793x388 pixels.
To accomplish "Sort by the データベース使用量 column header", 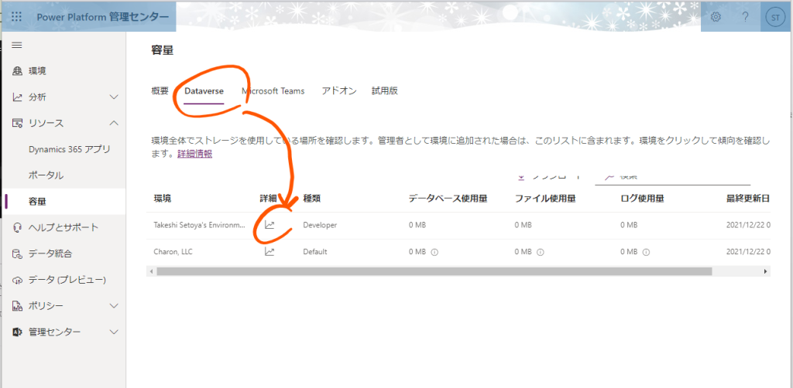I will tap(448, 199).
